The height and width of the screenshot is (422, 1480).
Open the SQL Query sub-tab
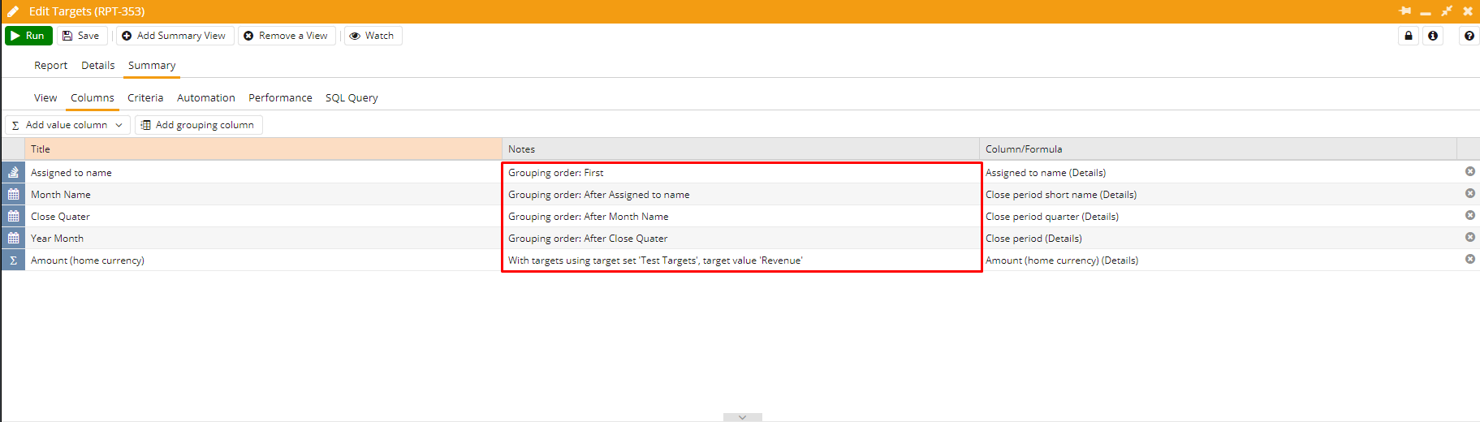click(x=352, y=98)
